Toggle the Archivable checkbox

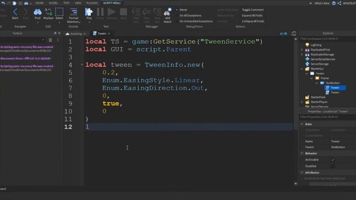coord(333,159)
